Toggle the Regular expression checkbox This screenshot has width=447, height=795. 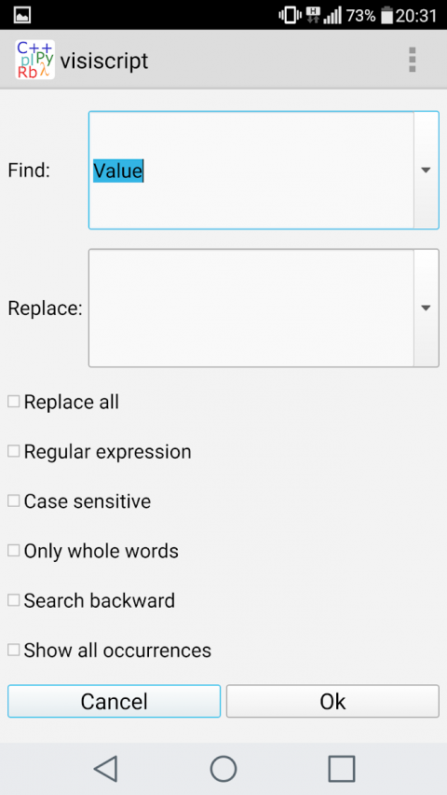coord(14,451)
